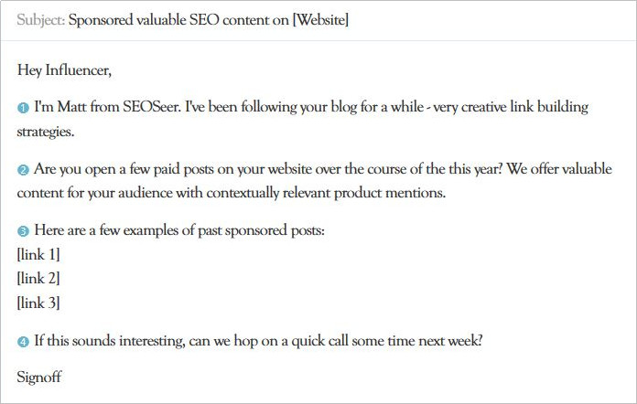
Task: Click the word SEOSeer in intro
Action: (151, 107)
